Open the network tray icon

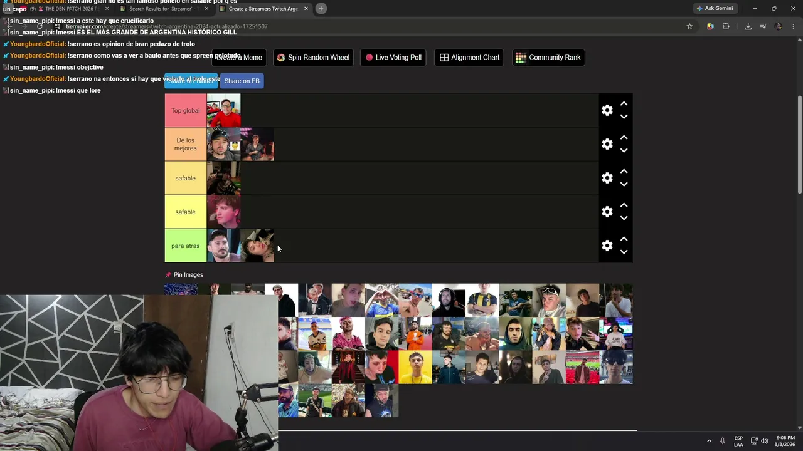[754, 441]
